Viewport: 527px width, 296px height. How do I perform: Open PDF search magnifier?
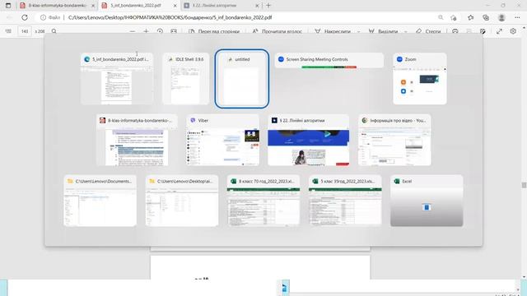pos(54,31)
